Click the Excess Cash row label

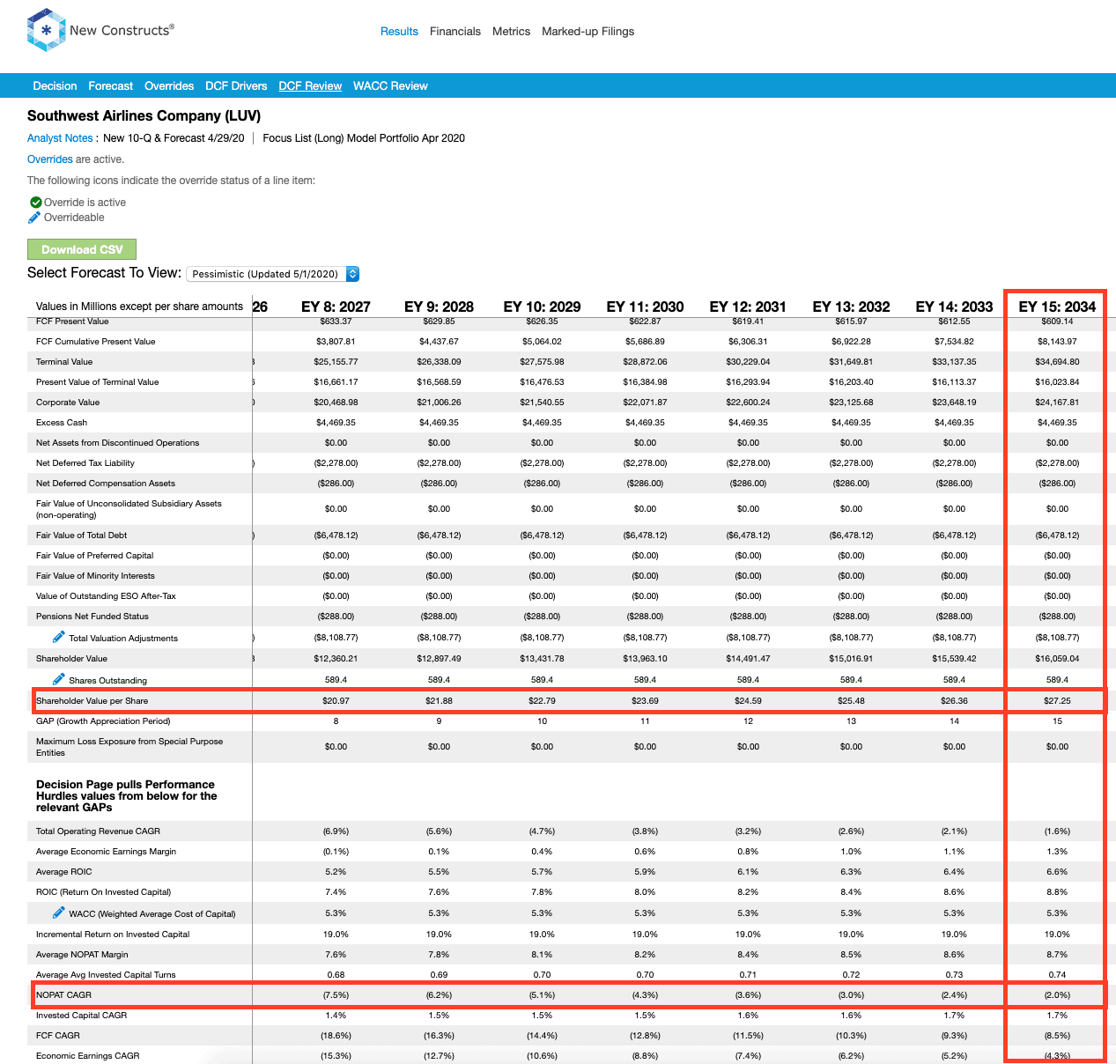click(62, 423)
